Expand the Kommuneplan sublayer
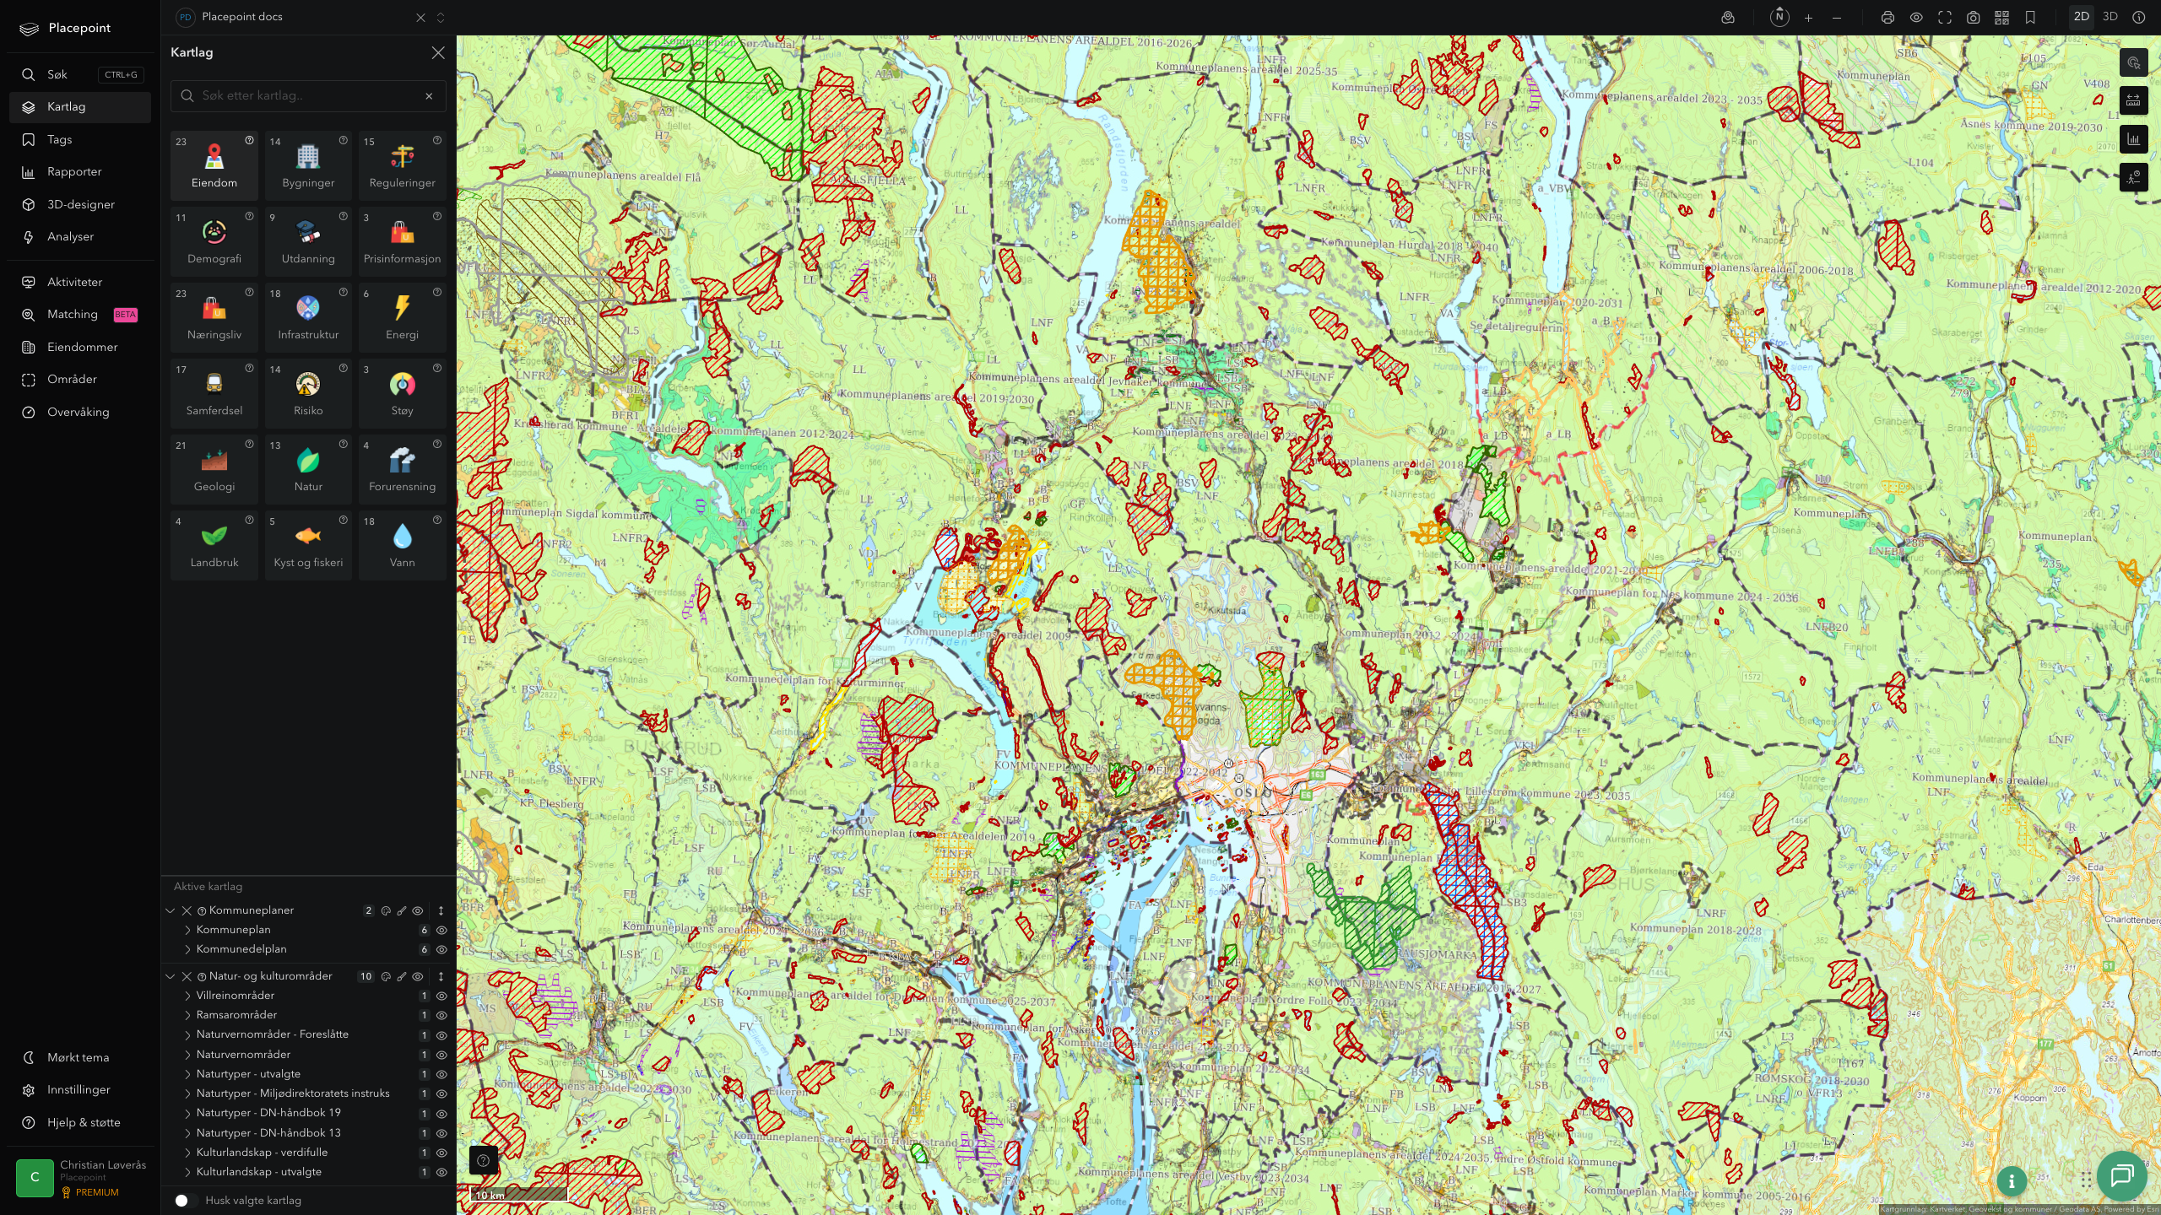2161x1215 pixels. pos(187,930)
